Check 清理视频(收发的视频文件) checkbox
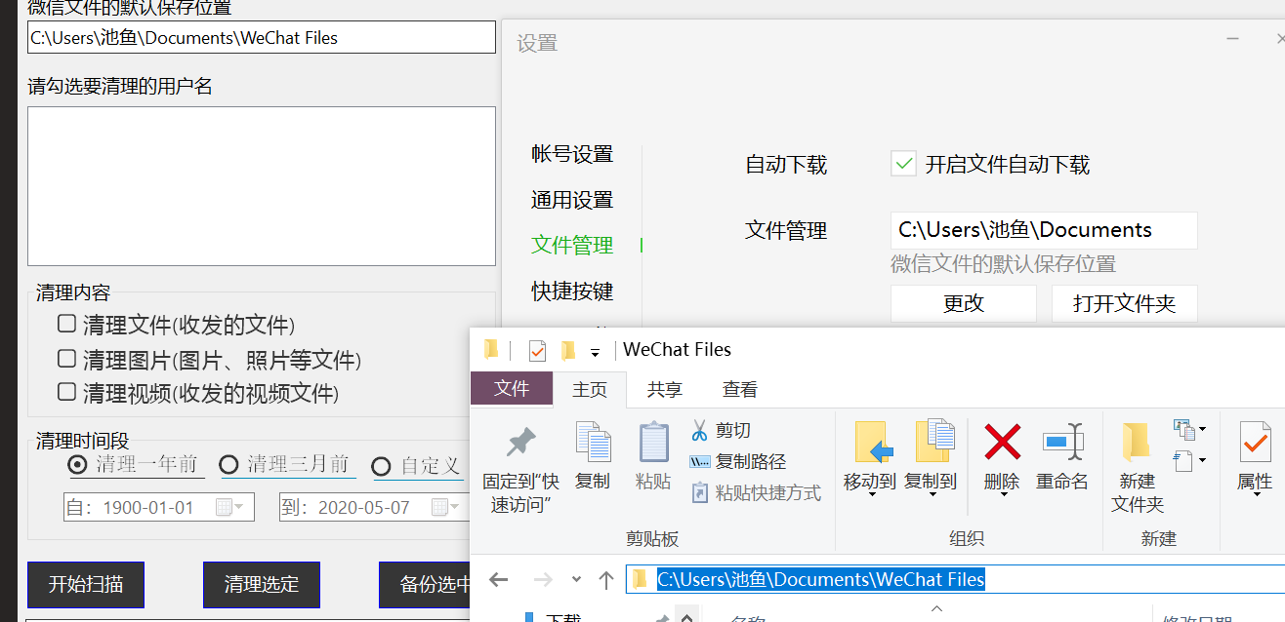The height and width of the screenshot is (622, 1285). pos(66,392)
